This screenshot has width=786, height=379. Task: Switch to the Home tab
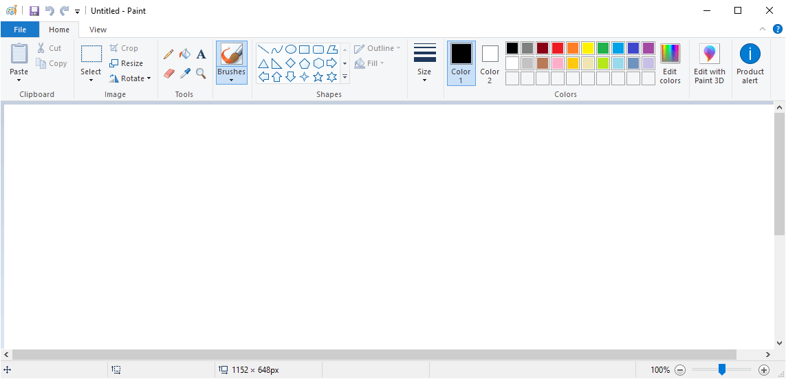[59, 30]
